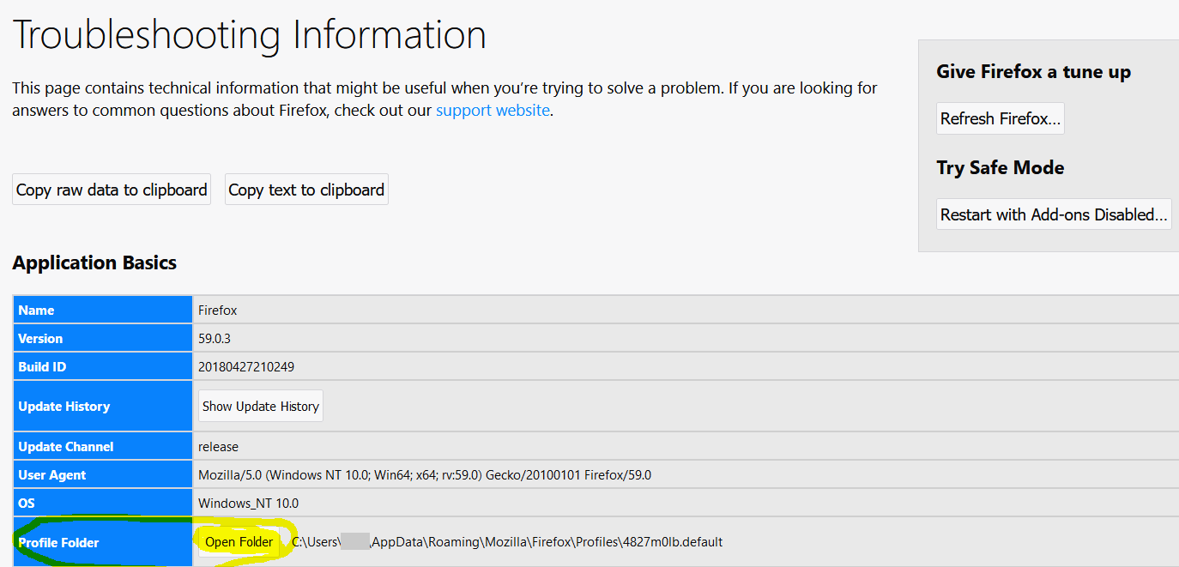Restart with Add-ons Disabled

click(1054, 214)
